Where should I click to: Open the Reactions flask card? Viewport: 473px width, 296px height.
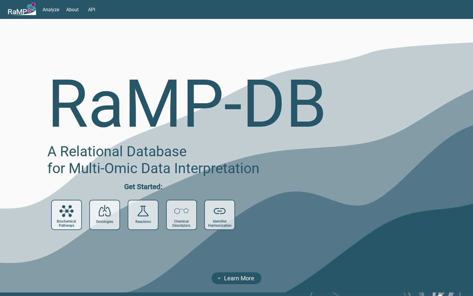[x=143, y=215]
